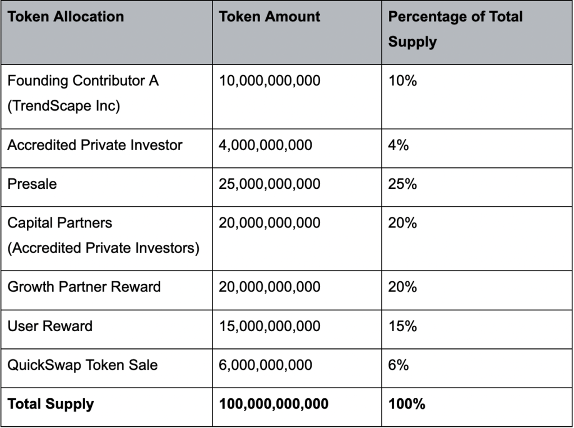
Task: Click the 25% percentage cell
Action: click(x=477, y=187)
